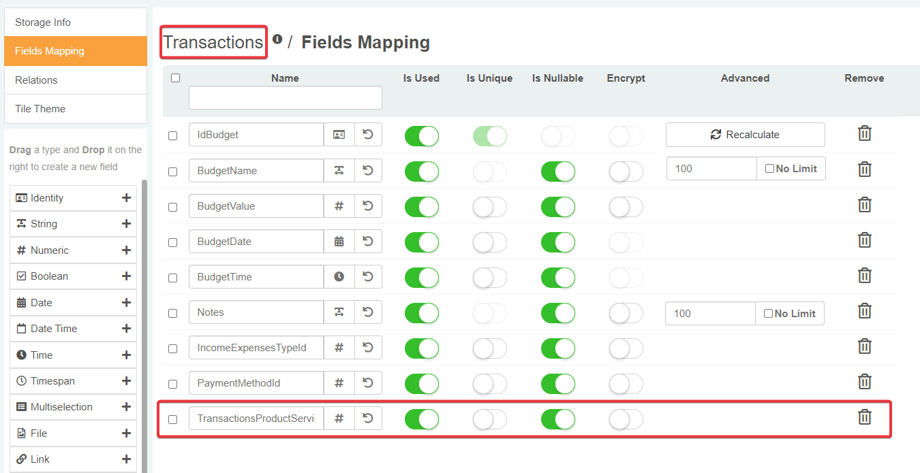Image resolution: width=920 pixels, height=473 pixels.
Task: Click the info icon beside Transactions title
Action: (x=277, y=39)
